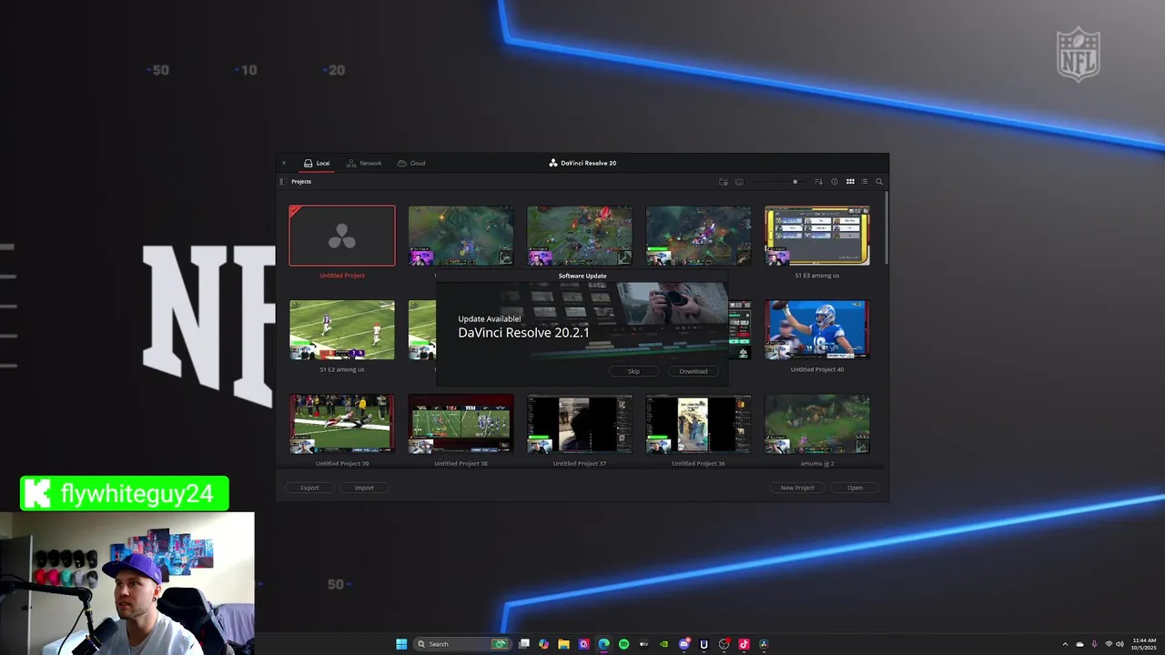Open the NVIDIA app from the taskbar
Viewport: 1165px width, 655px height.
coord(664,644)
